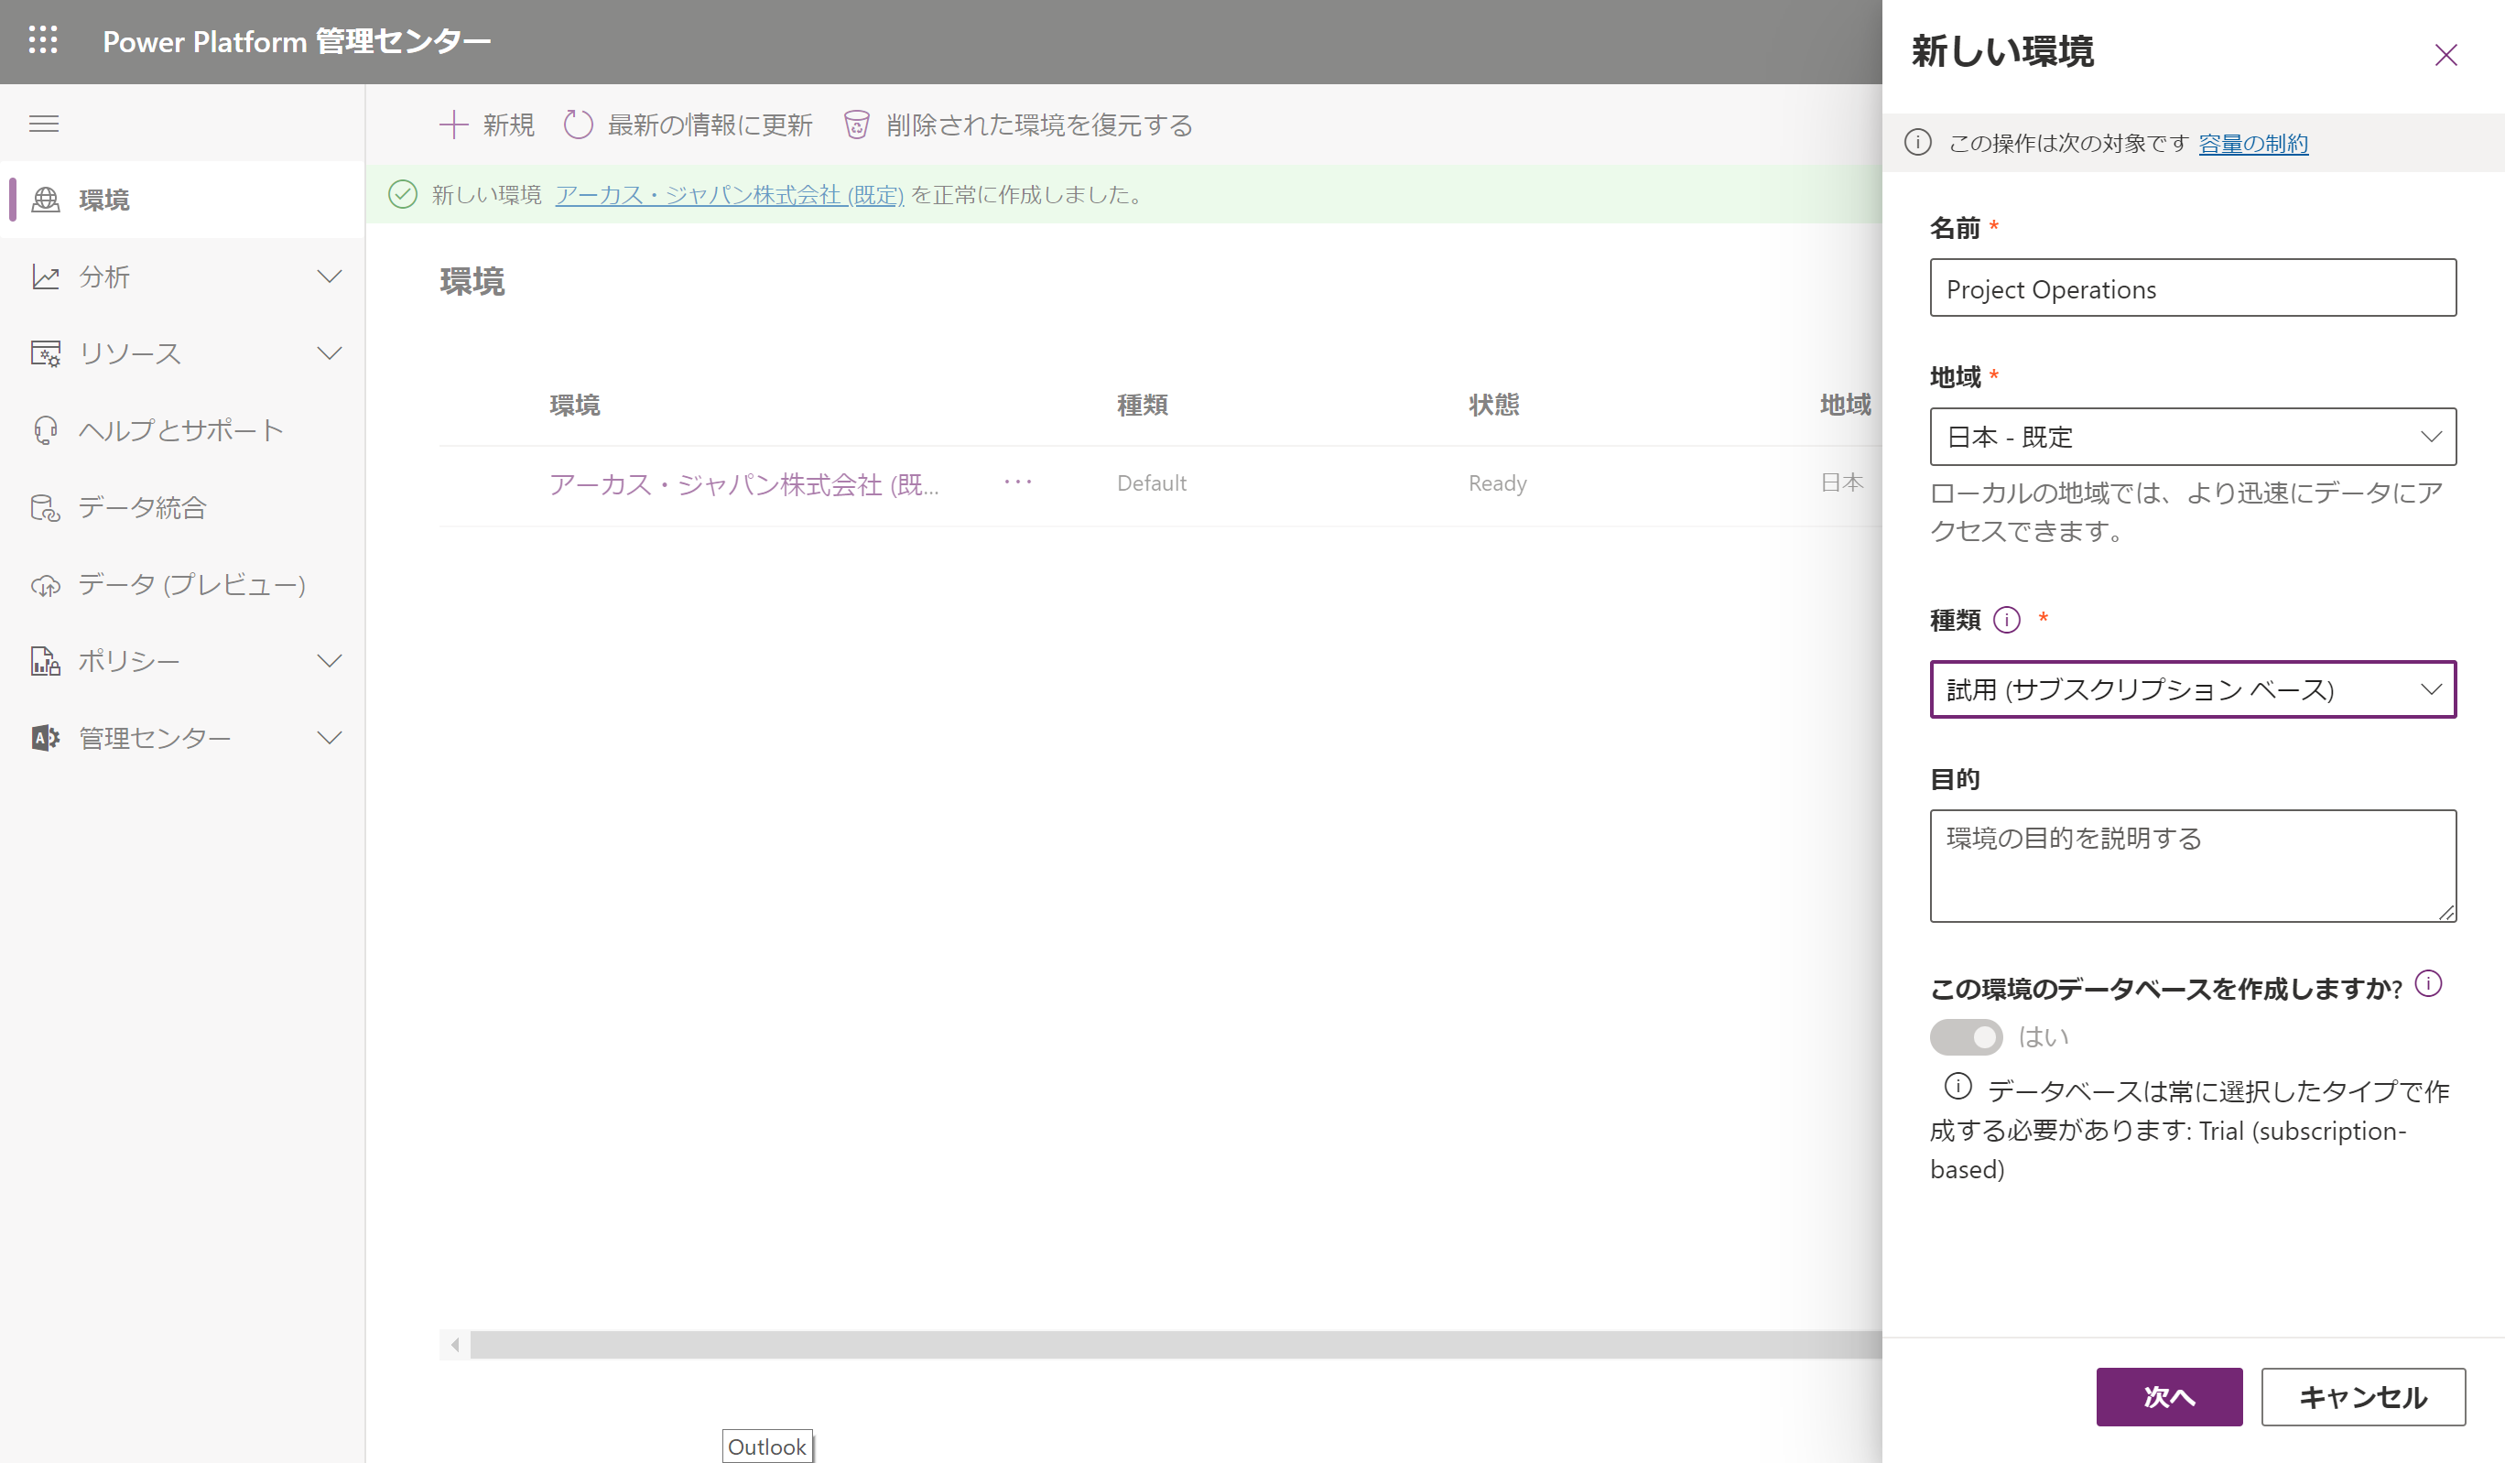
Task: Click the Default type cell
Action: pos(1151,483)
